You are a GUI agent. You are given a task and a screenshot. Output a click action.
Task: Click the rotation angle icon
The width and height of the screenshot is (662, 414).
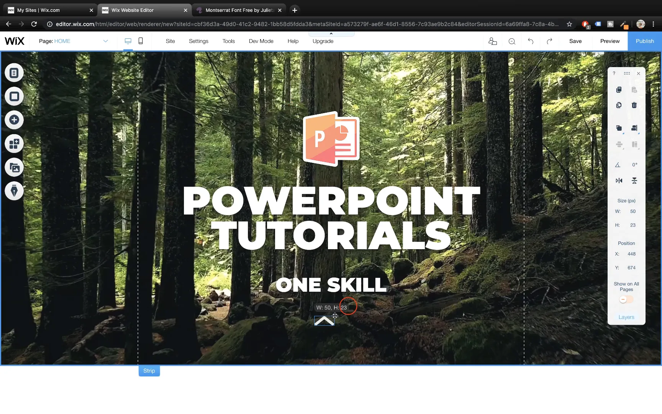coord(618,165)
